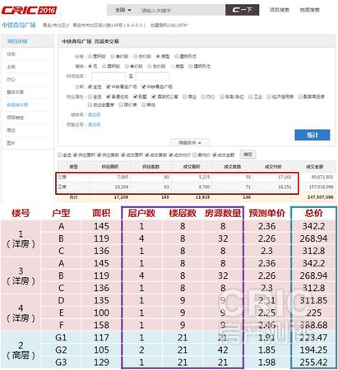Collapse the 隐藏条件 filter panel

coord(190,142)
